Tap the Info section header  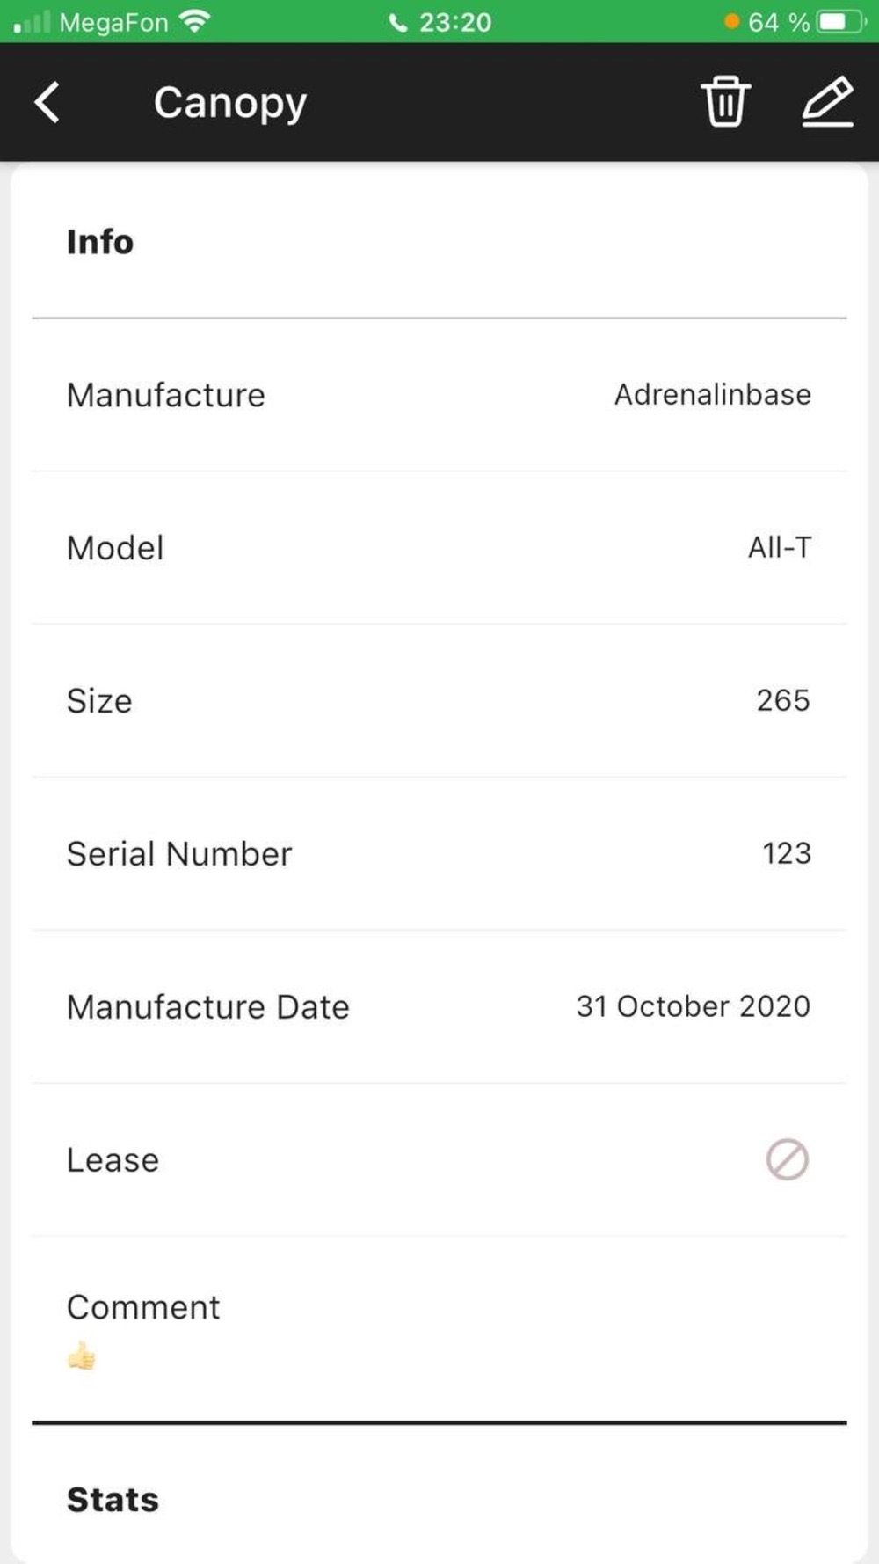point(100,242)
